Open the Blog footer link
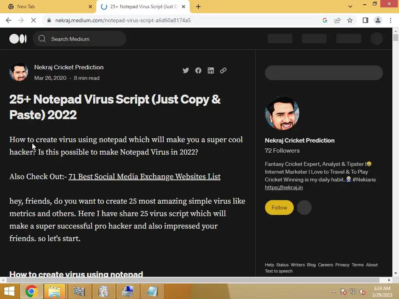 pyautogui.click(x=311, y=265)
